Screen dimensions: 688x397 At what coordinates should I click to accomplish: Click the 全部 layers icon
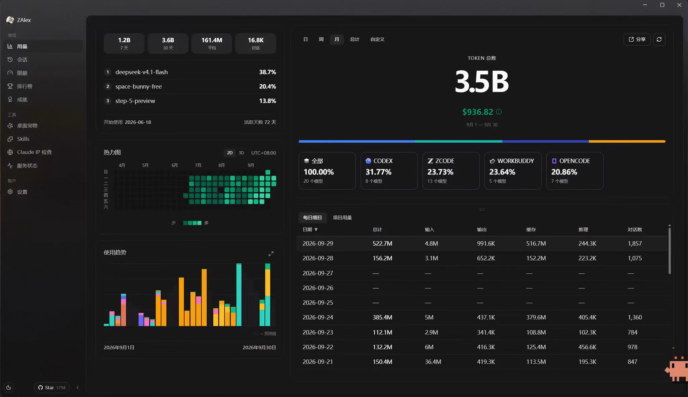click(x=306, y=161)
